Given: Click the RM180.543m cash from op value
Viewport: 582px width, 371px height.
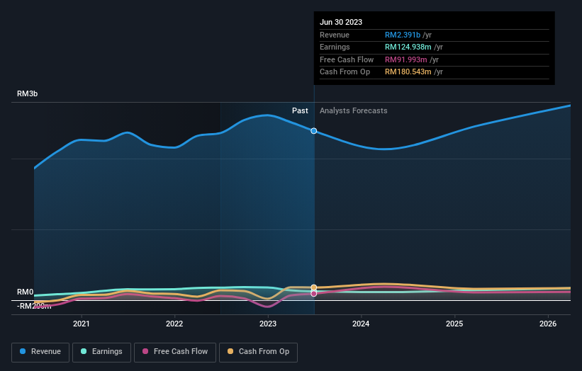Looking at the screenshot, I should (408, 72).
